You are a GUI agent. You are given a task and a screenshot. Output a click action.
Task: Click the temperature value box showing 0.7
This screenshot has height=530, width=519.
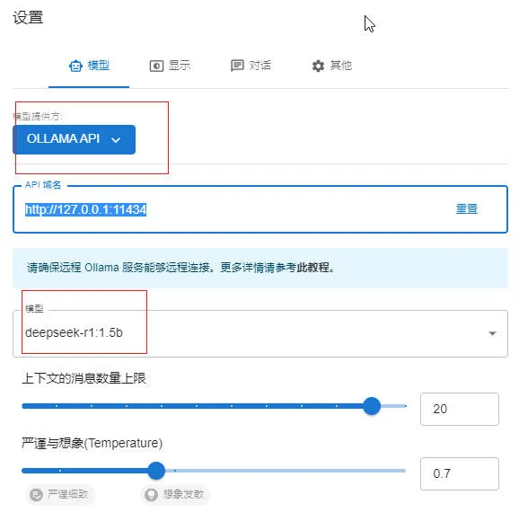tap(460, 473)
